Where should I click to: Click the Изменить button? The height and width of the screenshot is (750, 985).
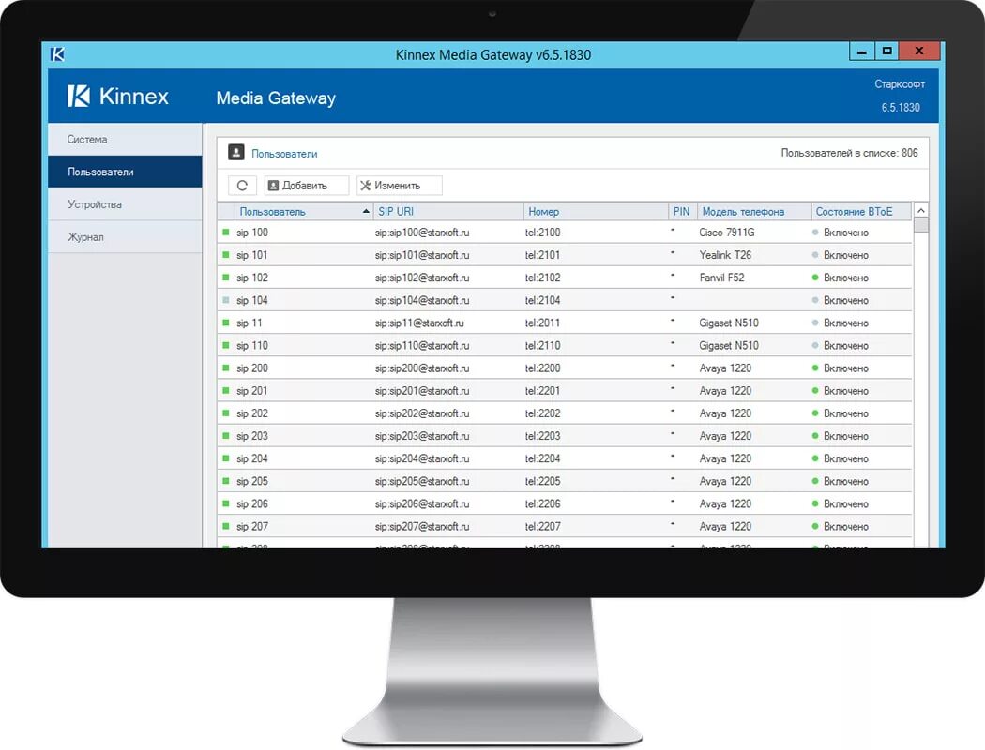pyautogui.click(x=400, y=185)
